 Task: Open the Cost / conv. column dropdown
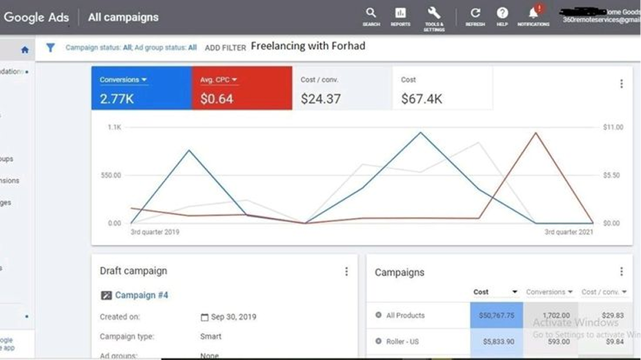(624, 292)
